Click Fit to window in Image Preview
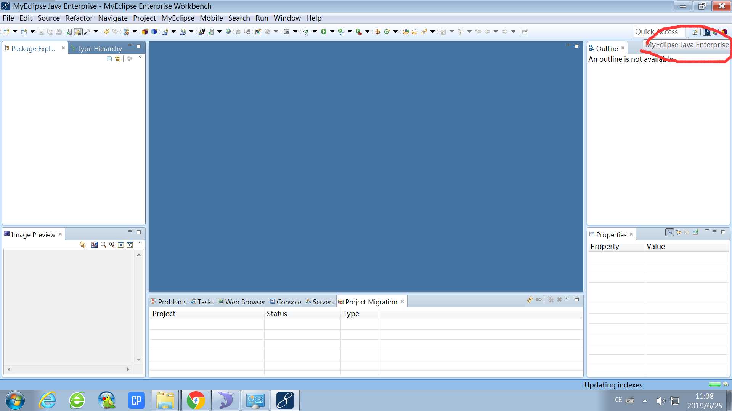Viewport: 732px width, 411px height. 130,245
